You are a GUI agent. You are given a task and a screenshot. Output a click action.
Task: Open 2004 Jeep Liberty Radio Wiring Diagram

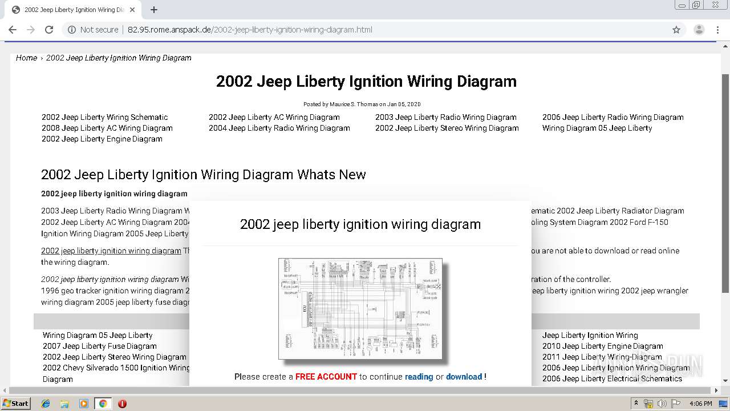click(279, 128)
